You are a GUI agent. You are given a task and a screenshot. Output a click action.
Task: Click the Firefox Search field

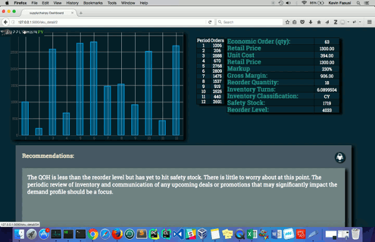coord(250,22)
